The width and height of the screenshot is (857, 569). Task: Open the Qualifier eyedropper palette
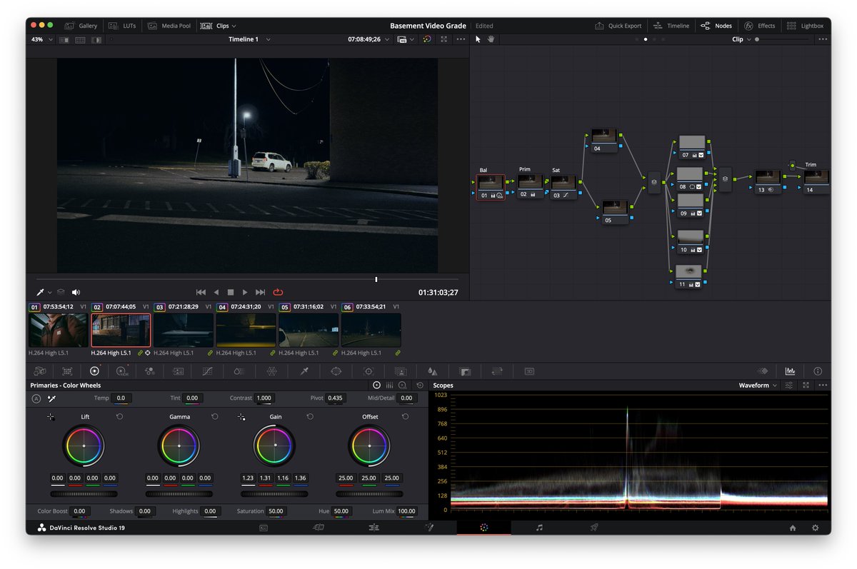coord(304,371)
